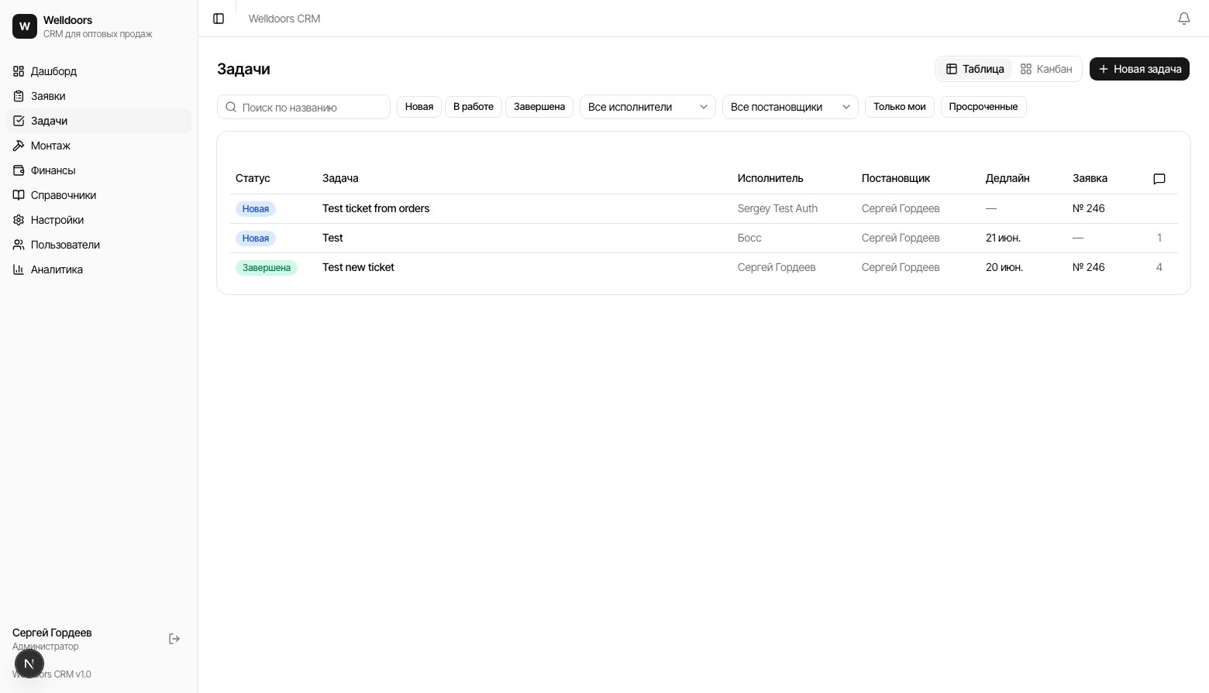This screenshot has width=1209, height=693.
Task: Click deadline 20 июн.
Action: pos(1004,267)
